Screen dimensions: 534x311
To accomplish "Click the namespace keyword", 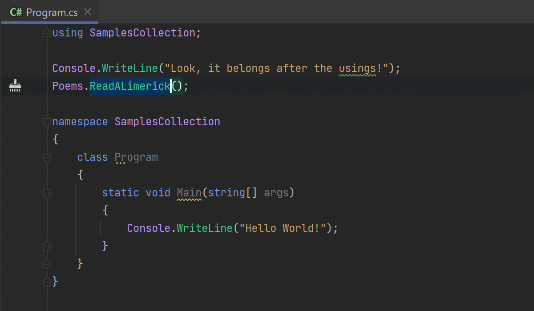I will click(80, 122).
